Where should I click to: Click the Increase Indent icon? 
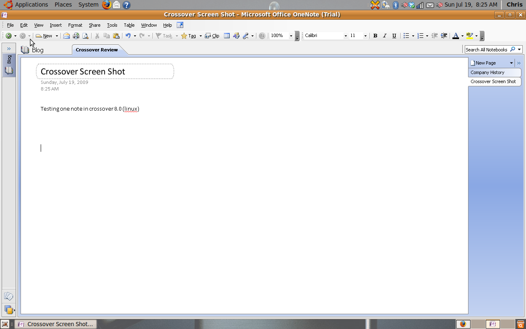pos(444,36)
